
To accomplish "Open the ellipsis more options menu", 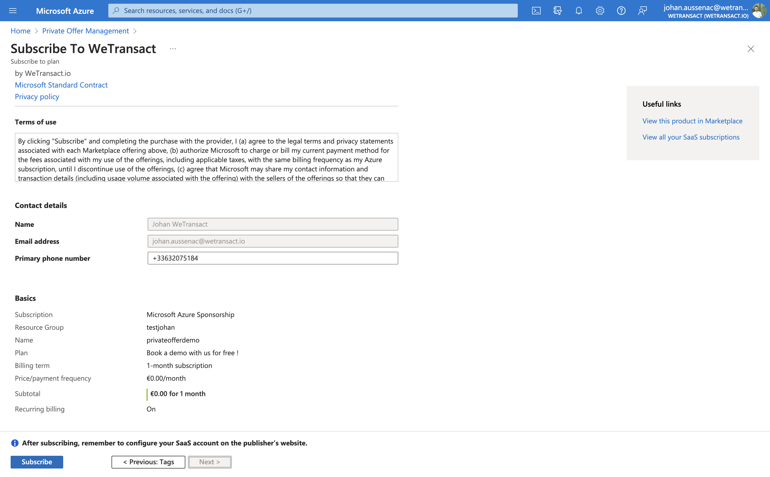I will pyautogui.click(x=173, y=49).
